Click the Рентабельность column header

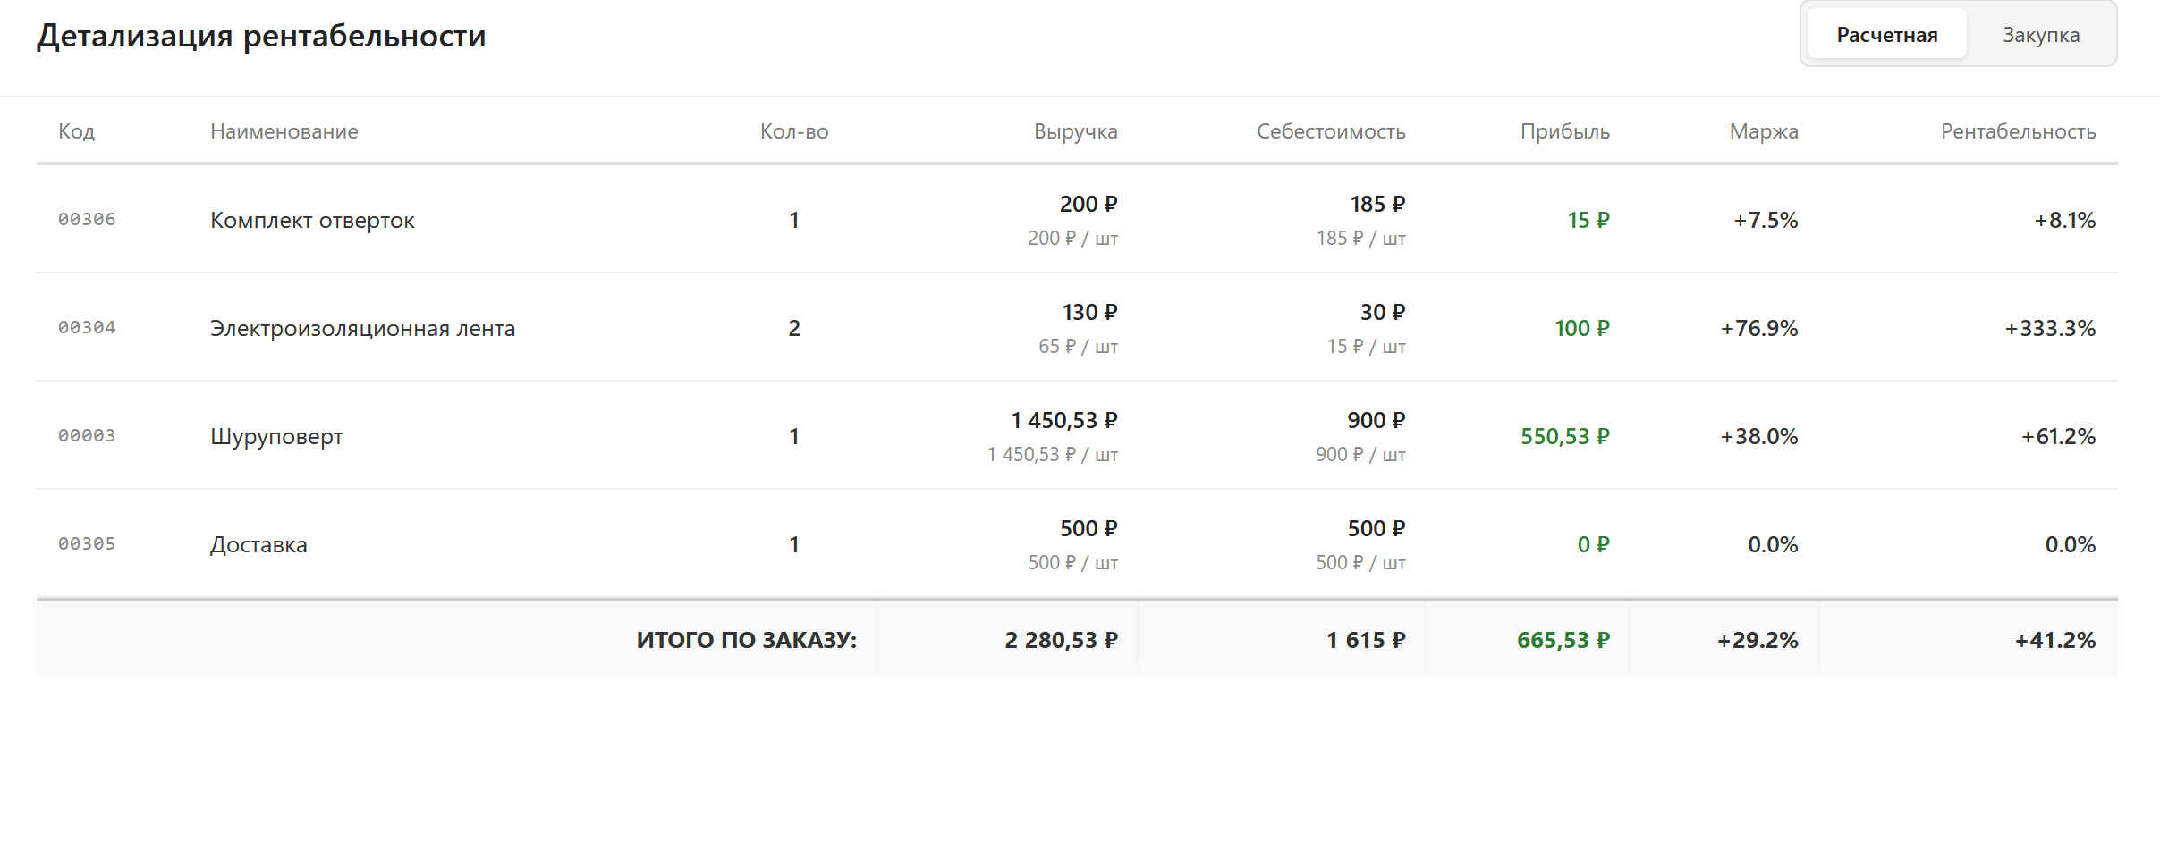coord(2018,131)
